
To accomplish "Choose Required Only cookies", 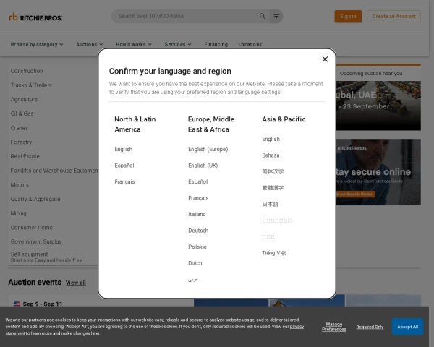I will coord(370,327).
